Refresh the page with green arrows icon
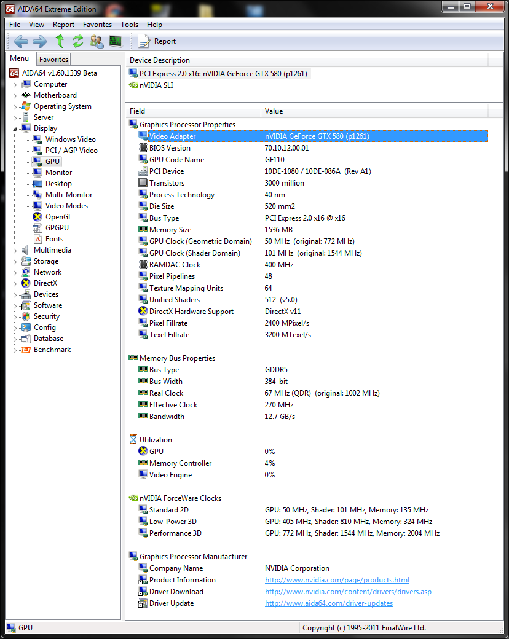 coord(77,41)
